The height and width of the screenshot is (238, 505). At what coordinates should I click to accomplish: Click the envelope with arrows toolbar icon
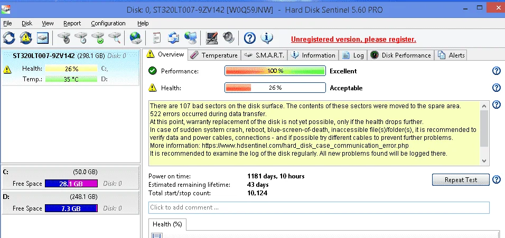coord(174,39)
